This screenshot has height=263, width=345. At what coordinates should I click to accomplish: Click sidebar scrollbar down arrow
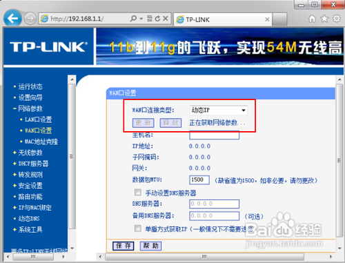[72, 249]
